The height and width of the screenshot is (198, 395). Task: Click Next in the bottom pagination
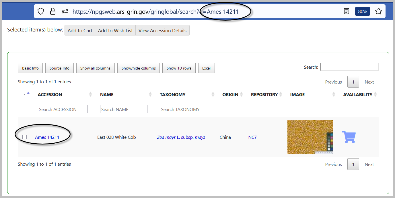pos(369,164)
